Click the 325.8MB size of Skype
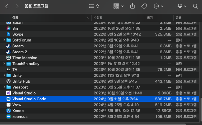The image size is (202, 125). tap(163, 34)
